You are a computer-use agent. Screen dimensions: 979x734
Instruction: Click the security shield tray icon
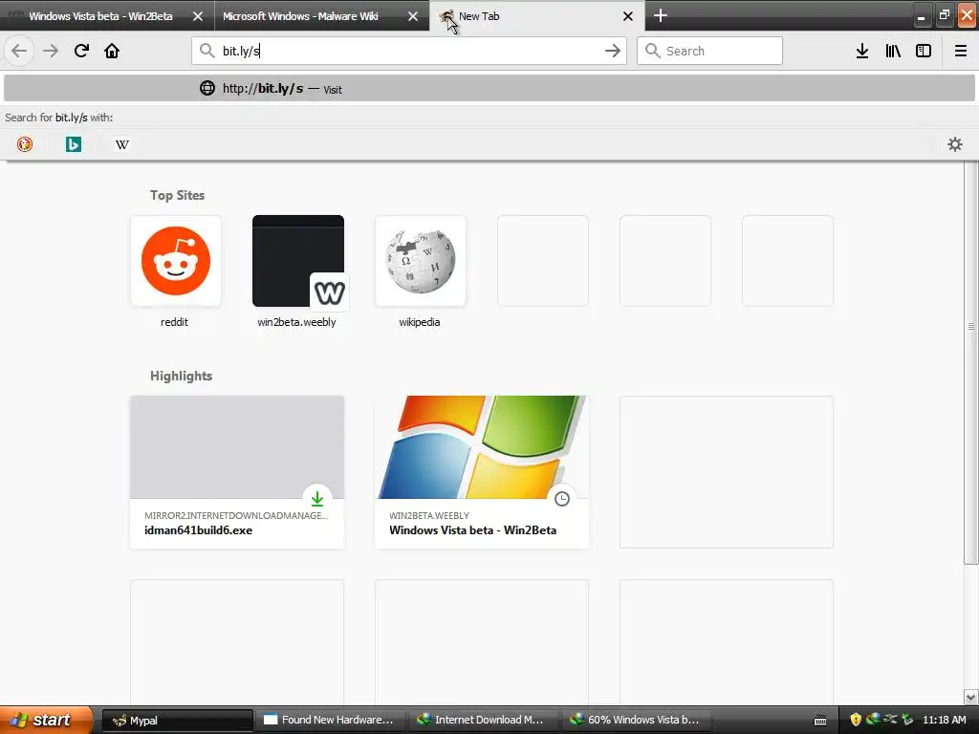[x=856, y=720]
